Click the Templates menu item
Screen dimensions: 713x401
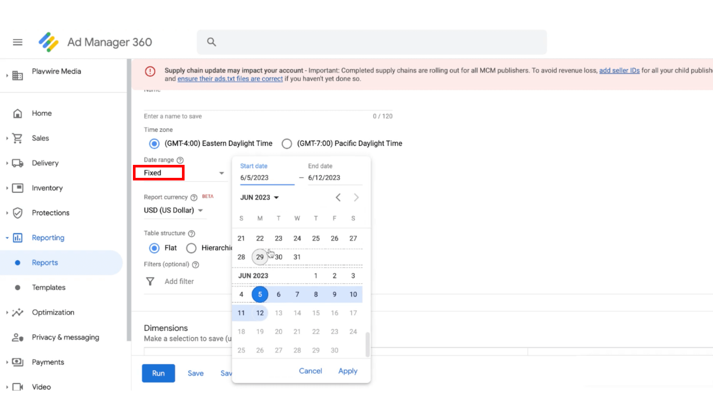(49, 287)
